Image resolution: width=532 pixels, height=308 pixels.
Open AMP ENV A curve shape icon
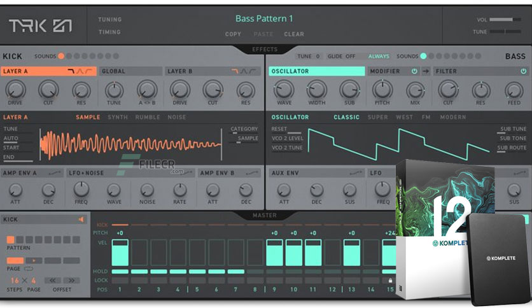click(x=55, y=173)
